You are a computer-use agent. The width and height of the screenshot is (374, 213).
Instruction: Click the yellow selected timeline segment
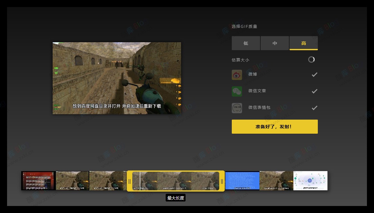(176, 181)
